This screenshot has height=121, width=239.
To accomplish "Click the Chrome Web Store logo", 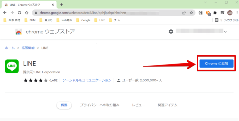I will point(19,32).
